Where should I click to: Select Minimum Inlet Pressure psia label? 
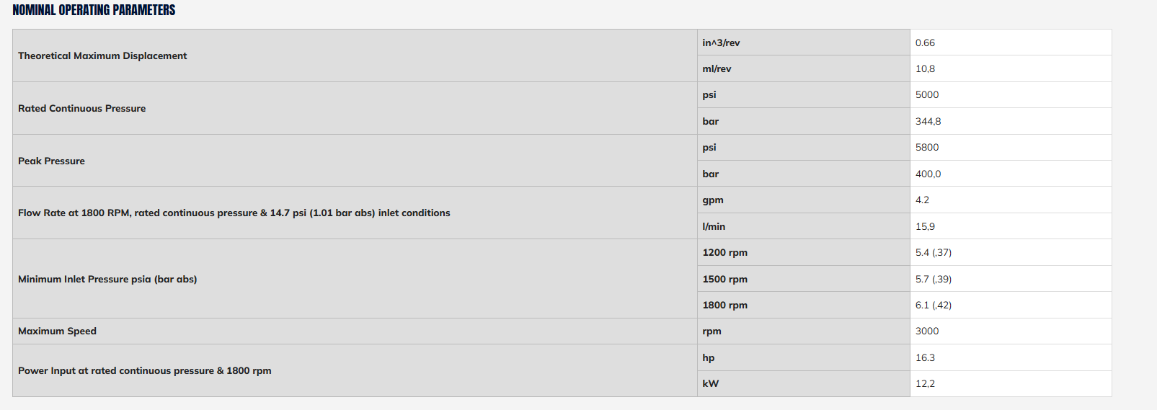(107, 279)
